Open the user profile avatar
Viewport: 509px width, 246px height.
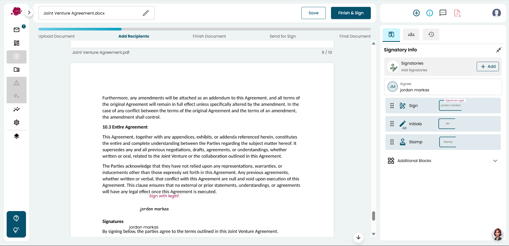[x=497, y=13]
